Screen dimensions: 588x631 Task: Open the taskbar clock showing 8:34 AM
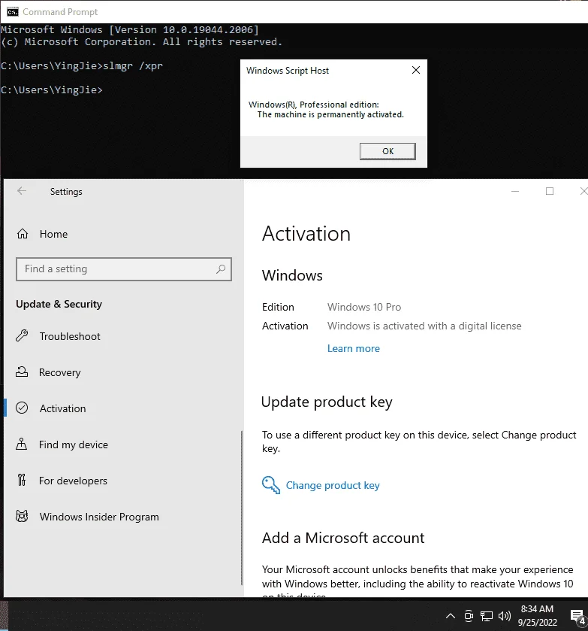538,615
